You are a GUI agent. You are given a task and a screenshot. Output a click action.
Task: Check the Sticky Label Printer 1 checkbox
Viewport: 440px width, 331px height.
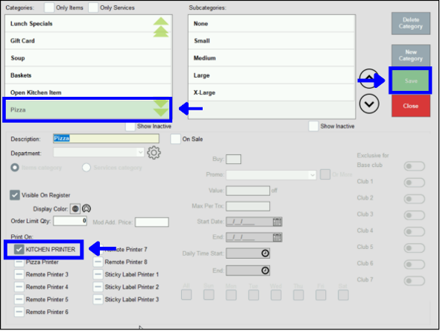98,274
